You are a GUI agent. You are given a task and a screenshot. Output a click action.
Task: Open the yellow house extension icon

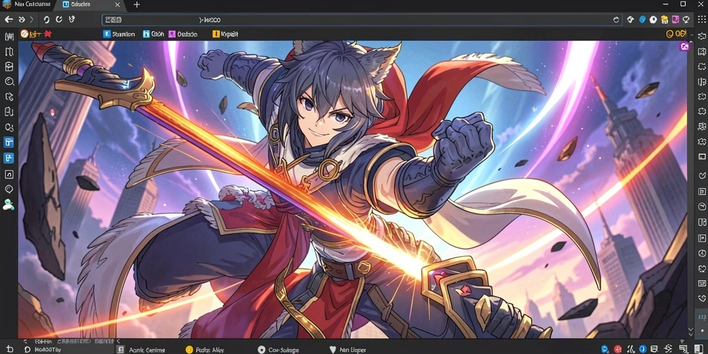pyautogui.click(x=664, y=19)
